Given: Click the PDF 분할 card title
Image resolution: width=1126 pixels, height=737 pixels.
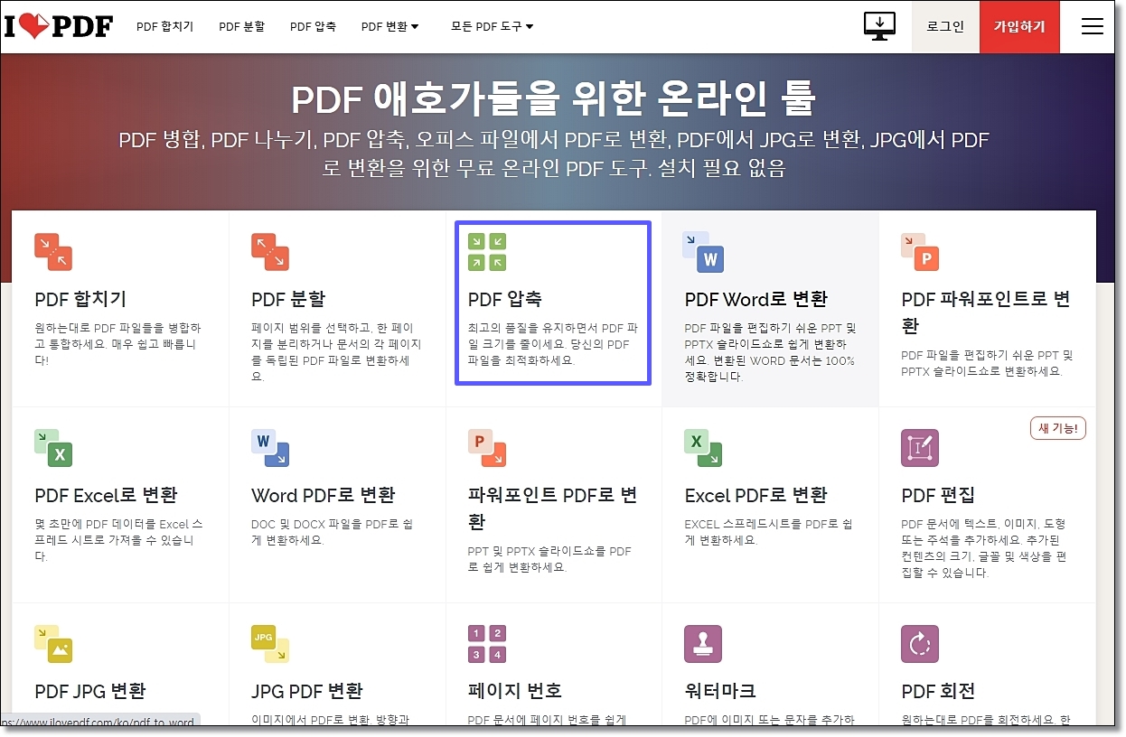Looking at the screenshot, I should (288, 299).
